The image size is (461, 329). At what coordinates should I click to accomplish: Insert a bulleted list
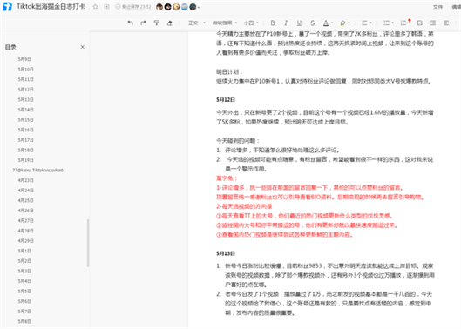click(386, 23)
